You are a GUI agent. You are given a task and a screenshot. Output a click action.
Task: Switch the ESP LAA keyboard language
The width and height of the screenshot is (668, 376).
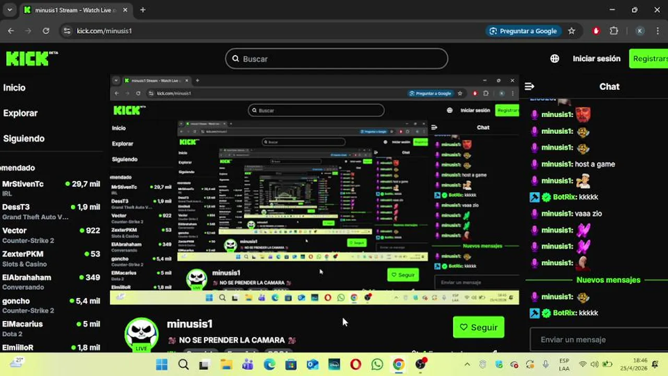[x=564, y=365]
